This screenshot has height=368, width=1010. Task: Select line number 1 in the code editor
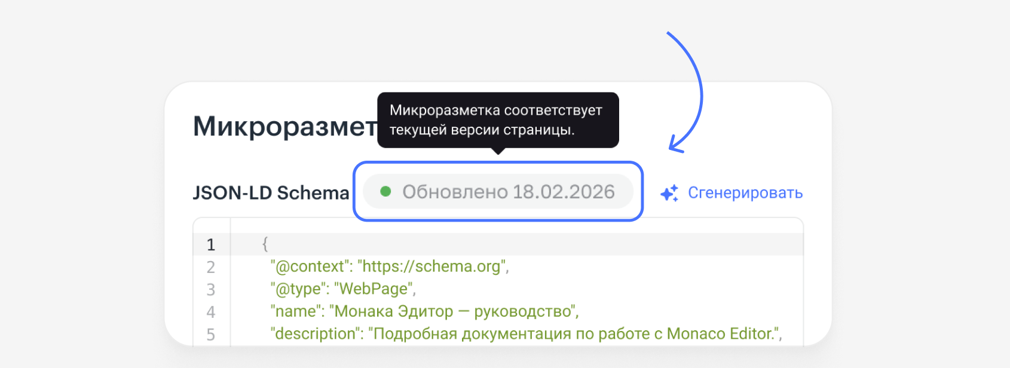click(212, 244)
